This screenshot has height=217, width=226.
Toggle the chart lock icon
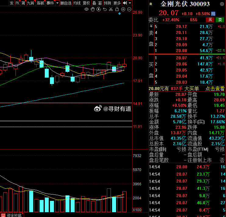click(117, 9)
